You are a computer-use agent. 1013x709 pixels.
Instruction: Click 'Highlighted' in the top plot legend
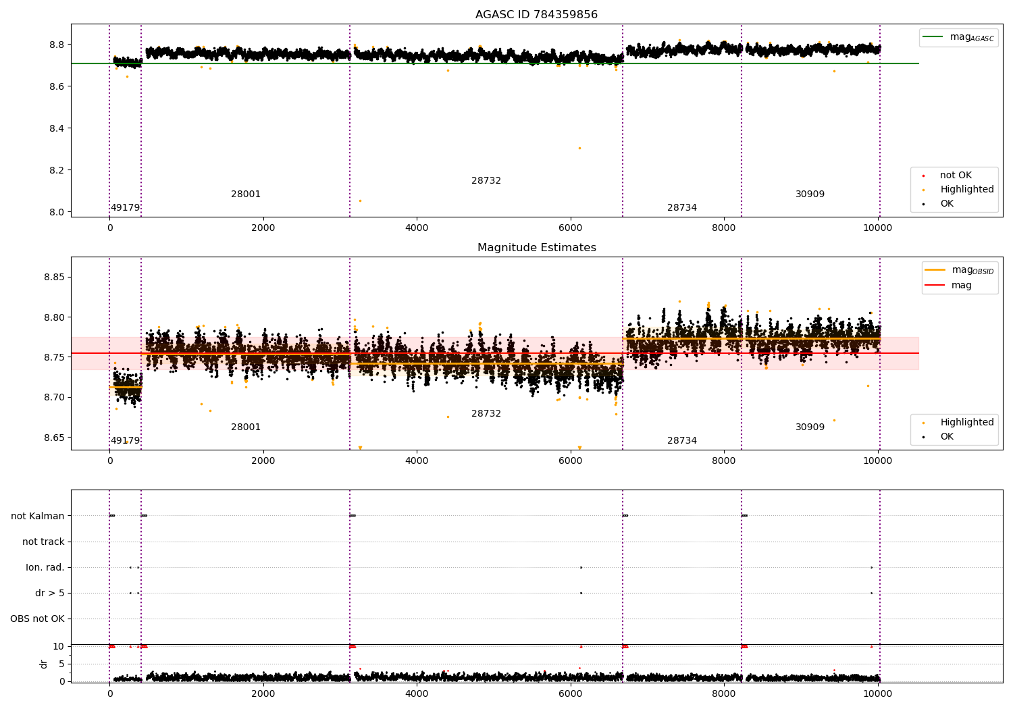coord(959,190)
